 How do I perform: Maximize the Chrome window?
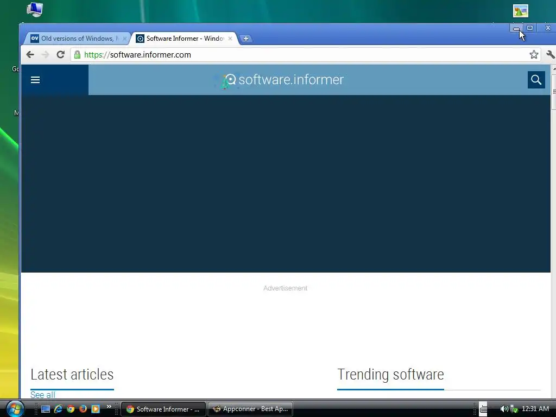click(530, 28)
